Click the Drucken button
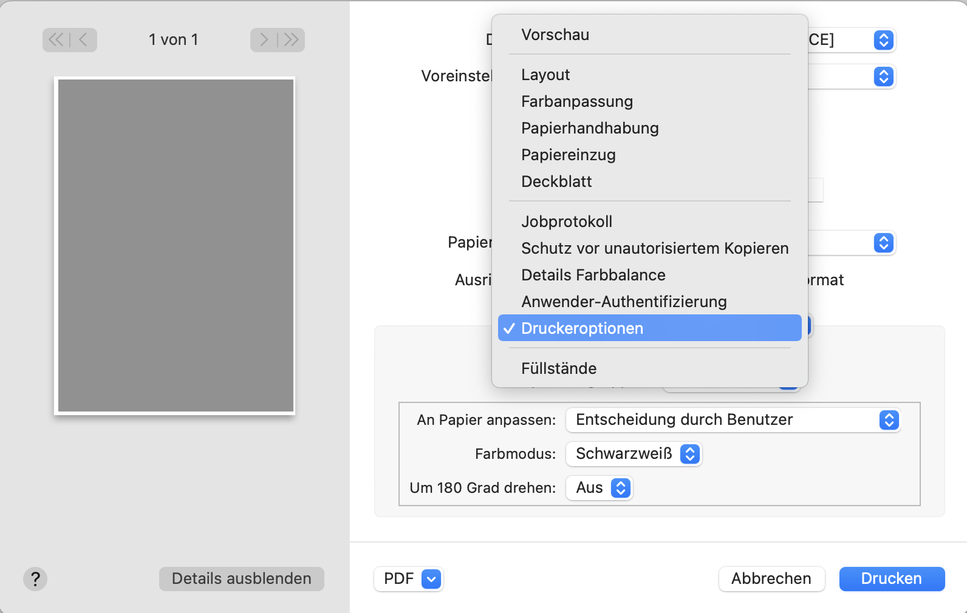The image size is (967, 613). [891, 578]
